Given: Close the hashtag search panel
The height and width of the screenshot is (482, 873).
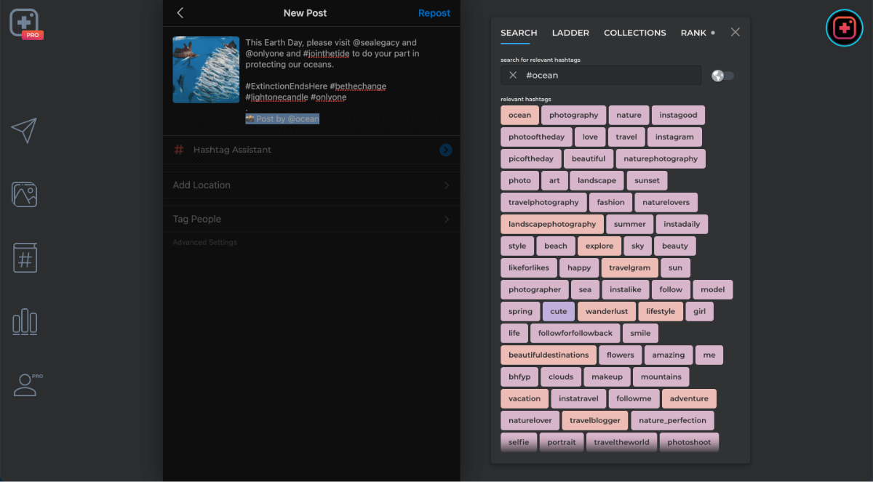Looking at the screenshot, I should pos(736,32).
